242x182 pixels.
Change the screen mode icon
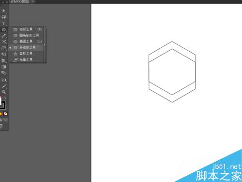coord(1,126)
